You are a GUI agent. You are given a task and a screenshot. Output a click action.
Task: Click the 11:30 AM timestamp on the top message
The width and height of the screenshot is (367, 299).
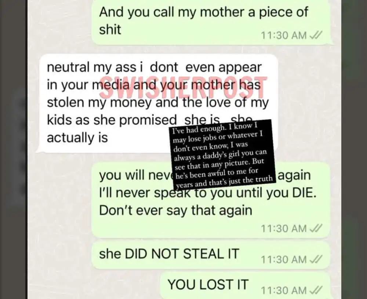point(283,36)
